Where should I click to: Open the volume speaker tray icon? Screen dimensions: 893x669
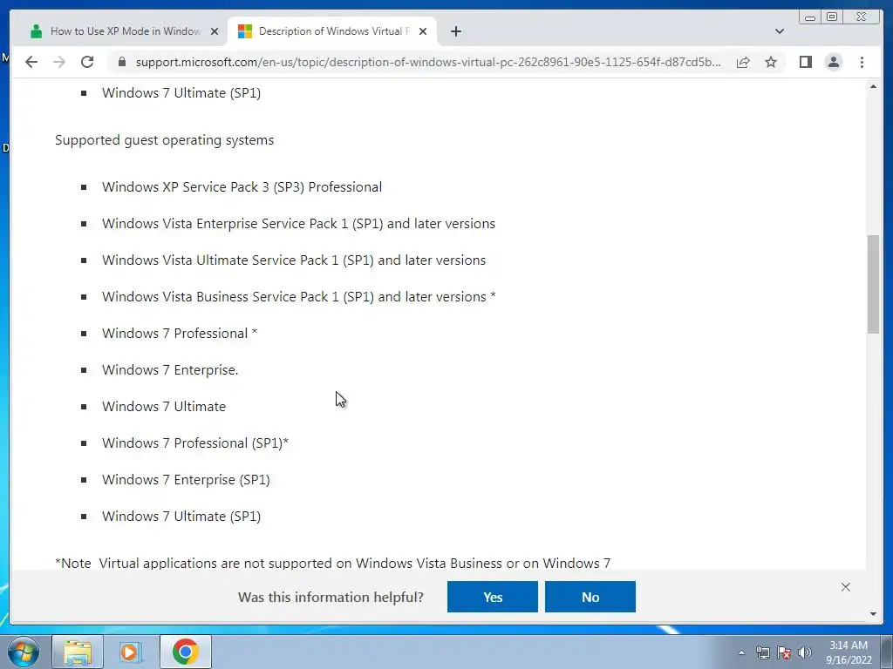805,652
